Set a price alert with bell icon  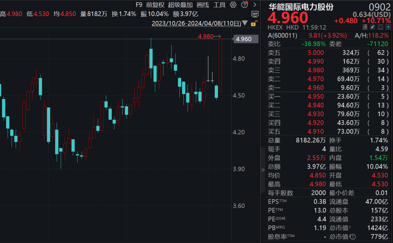[381, 27]
